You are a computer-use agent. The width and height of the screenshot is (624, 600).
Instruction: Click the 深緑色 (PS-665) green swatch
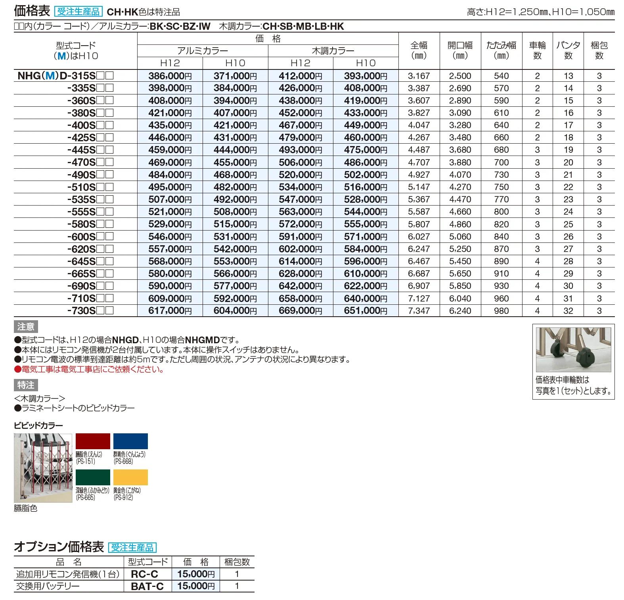click(93, 477)
